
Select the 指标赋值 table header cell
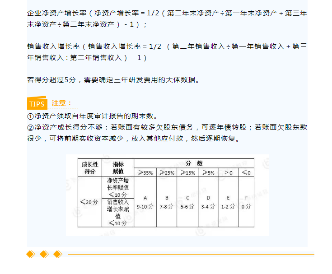(118, 168)
